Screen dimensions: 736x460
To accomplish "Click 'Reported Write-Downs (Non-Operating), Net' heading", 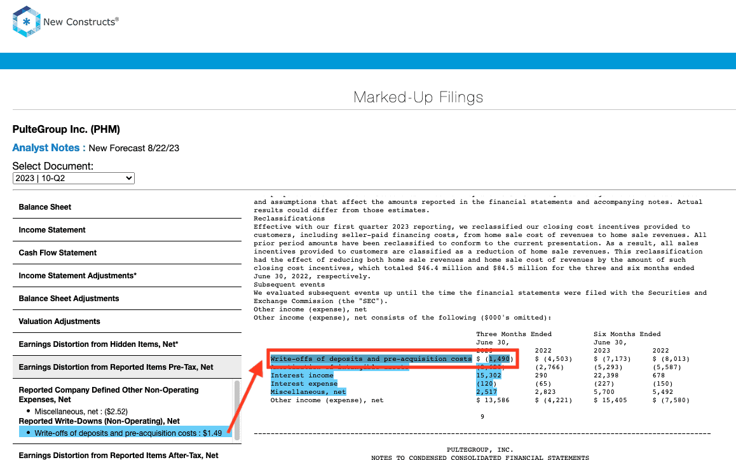I will coord(99,421).
